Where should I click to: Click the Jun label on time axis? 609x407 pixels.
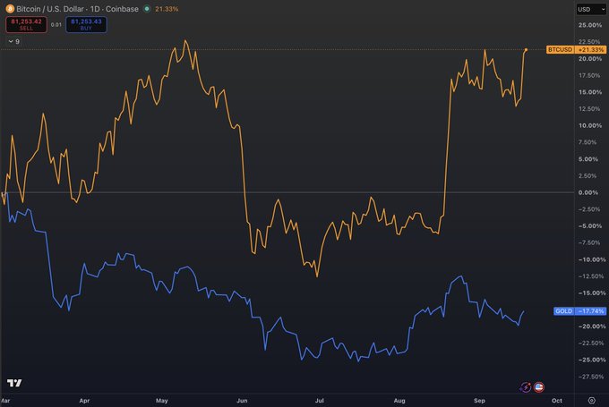[242, 401]
